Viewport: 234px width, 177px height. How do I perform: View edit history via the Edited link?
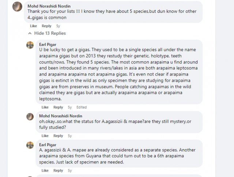82,107
